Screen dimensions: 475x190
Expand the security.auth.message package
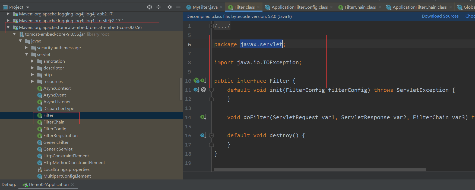(26, 48)
